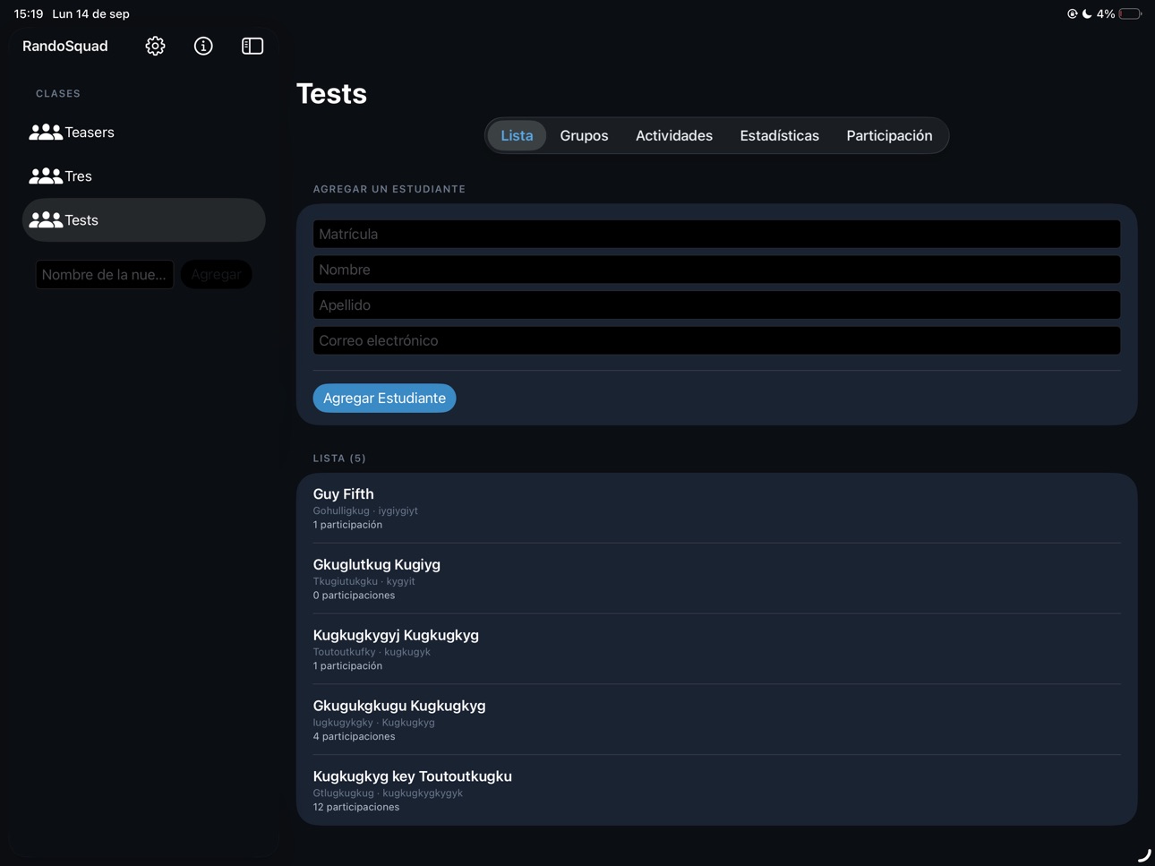Select the Tres class group icon
1155x866 pixels.
(x=46, y=176)
